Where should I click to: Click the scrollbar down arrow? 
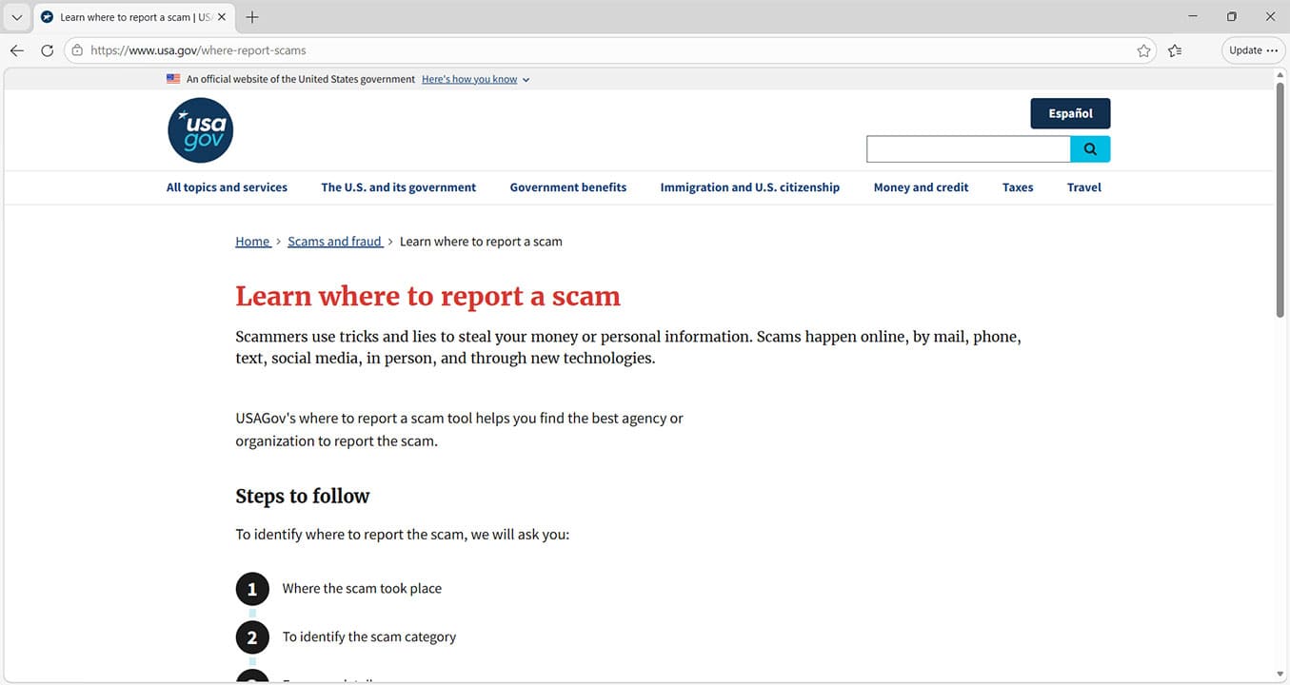pos(1280,675)
